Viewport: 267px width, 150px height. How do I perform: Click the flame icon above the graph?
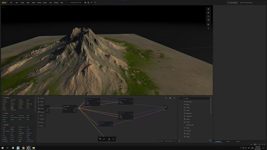click(x=166, y=98)
